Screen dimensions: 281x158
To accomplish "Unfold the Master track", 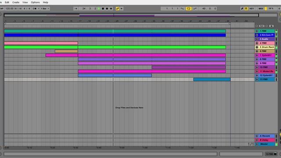I will click(257, 144).
